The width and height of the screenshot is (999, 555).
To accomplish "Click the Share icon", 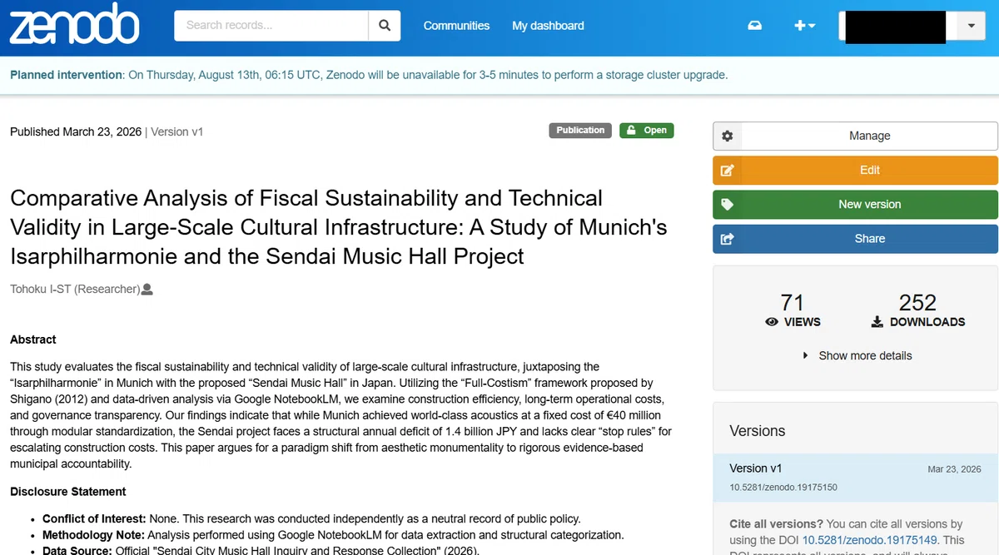I will pyautogui.click(x=727, y=239).
